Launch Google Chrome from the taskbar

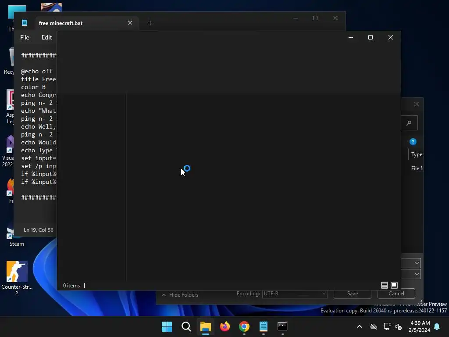[x=244, y=326]
